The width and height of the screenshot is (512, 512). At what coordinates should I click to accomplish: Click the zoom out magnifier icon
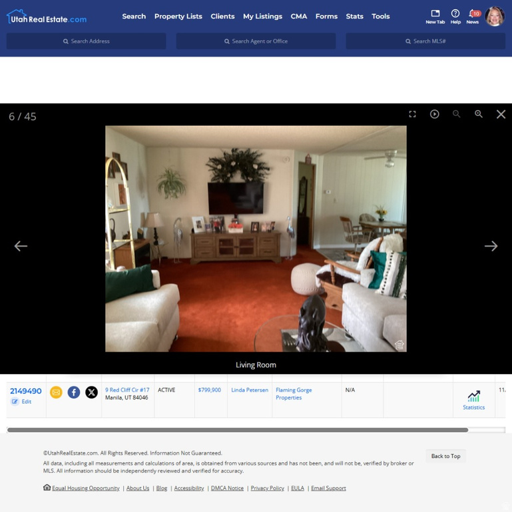tap(456, 114)
